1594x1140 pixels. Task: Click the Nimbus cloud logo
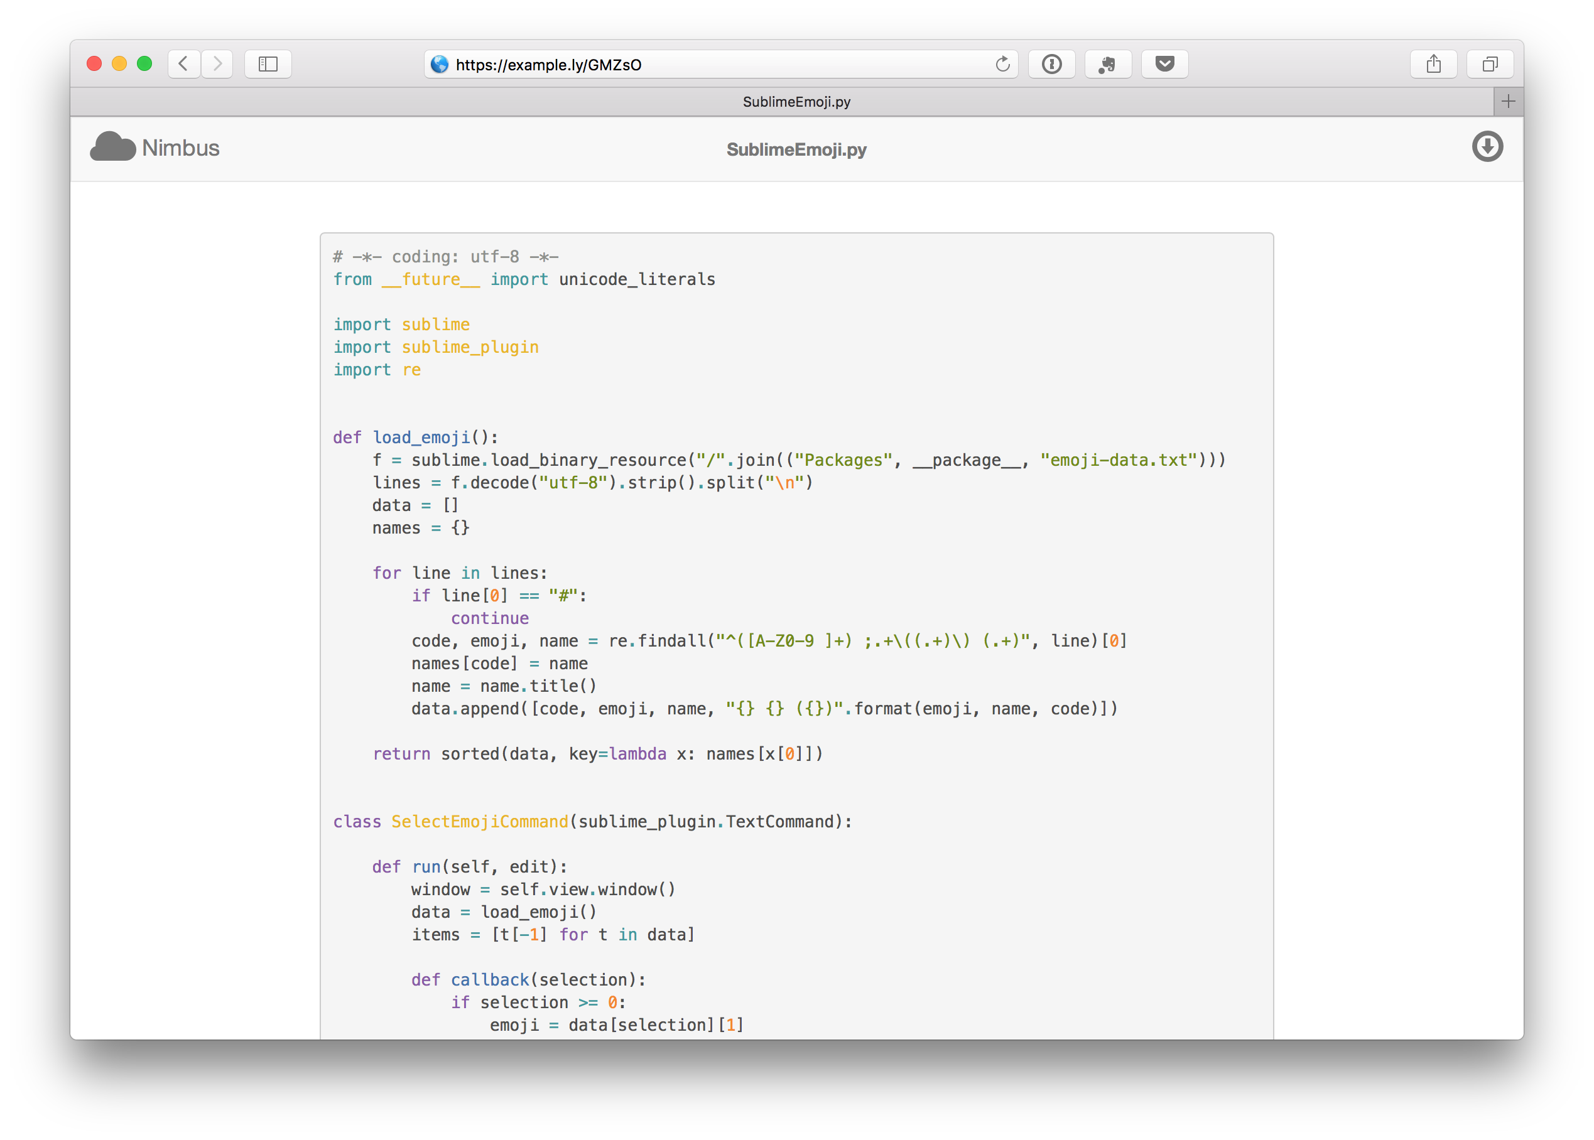(112, 147)
